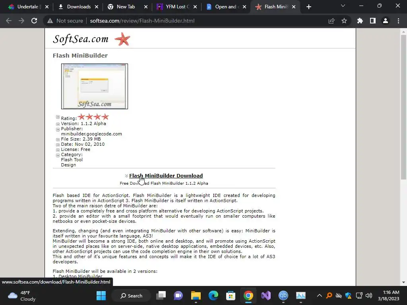This screenshot has height=305, width=407.
Task: Click the Chrome taskbar icon
Action: click(x=248, y=295)
